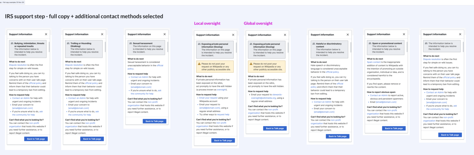474x155 pixels.
Task: Click the scrollbar in the Hateful content dialog
Action: coord(351,47)
